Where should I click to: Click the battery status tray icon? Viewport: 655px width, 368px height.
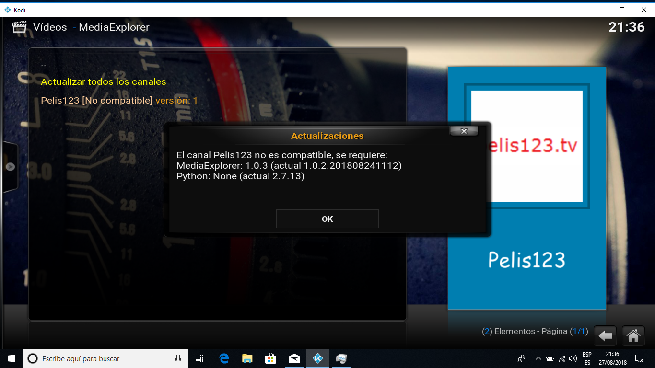(550, 358)
